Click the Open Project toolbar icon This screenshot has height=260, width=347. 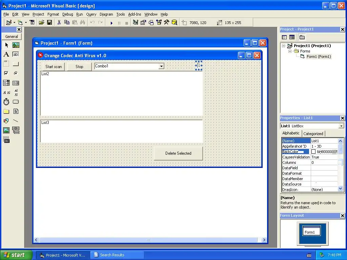click(x=41, y=22)
